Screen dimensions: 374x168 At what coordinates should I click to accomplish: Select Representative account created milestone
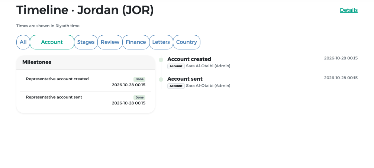pyautogui.click(x=86, y=82)
